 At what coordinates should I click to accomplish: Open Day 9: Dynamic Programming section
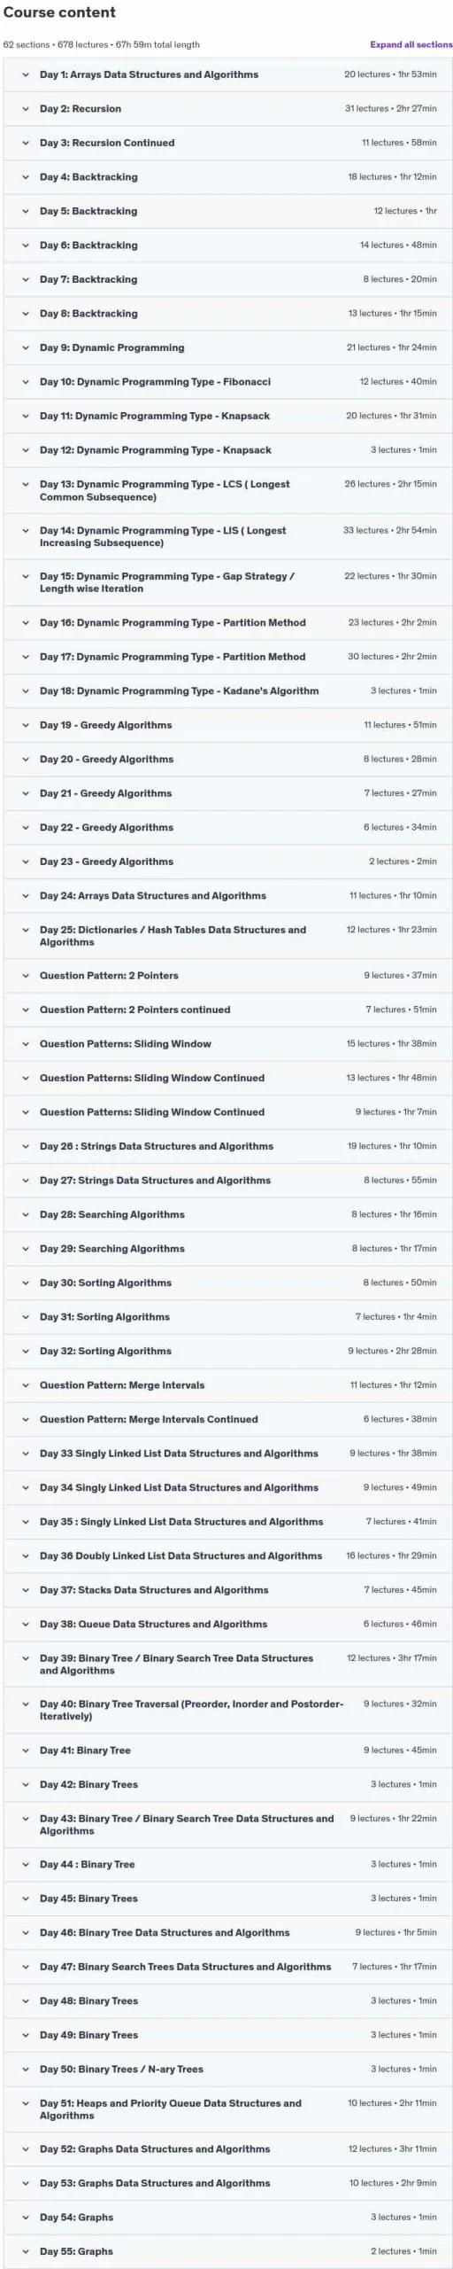coord(227,347)
